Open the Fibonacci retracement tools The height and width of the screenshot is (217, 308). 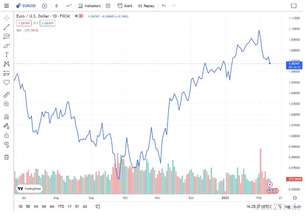click(7, 36)
